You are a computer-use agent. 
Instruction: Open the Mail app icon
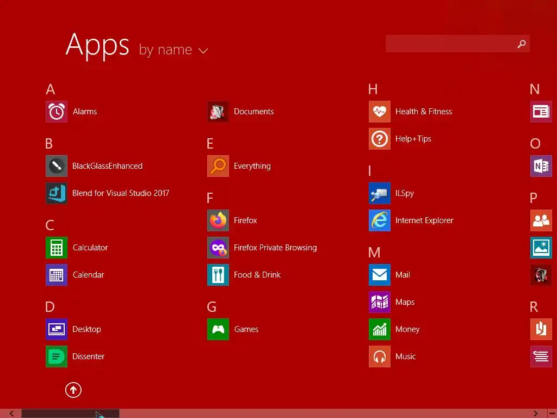pos(380,275)
